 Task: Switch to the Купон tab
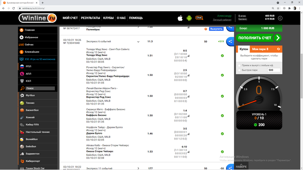coord(244,49)
